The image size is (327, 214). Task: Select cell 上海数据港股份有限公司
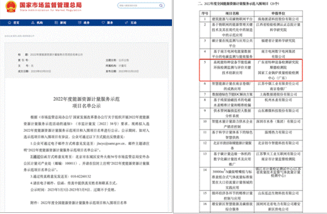click(278, 94)
